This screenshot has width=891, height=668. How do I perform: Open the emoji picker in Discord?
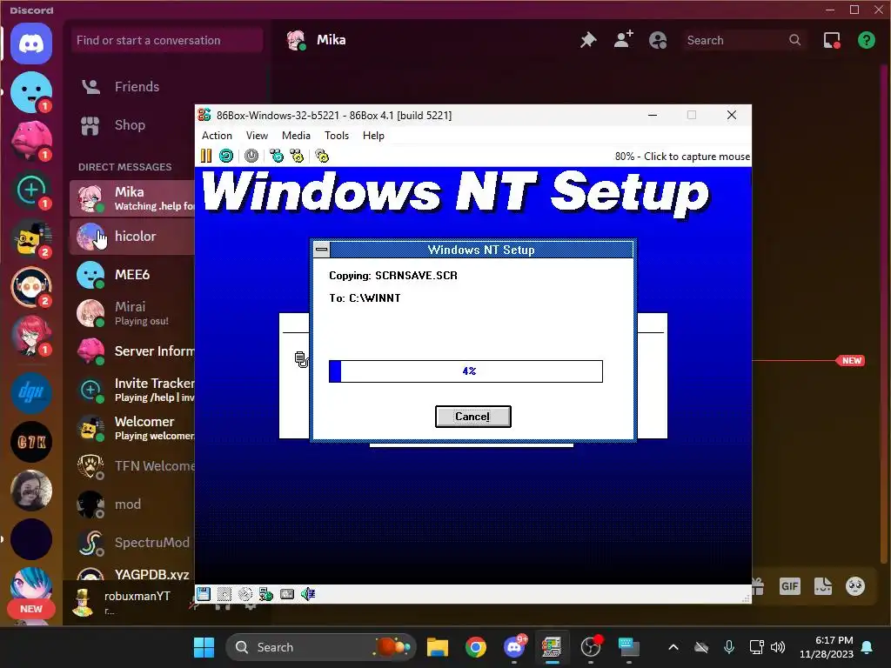pos(855,585)
